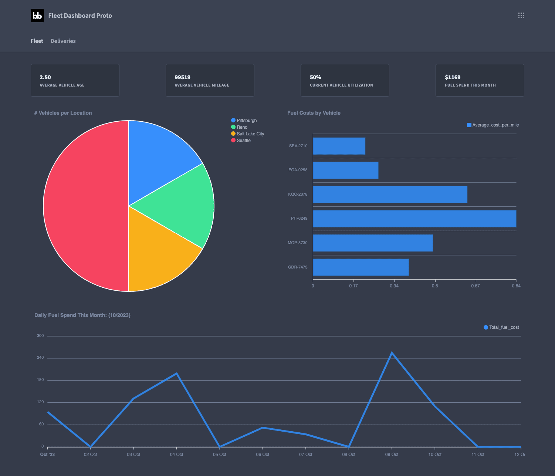Viewport: 555px width, 476px height.
Task: Click the '99519' mileage value
Action: [x=183, y=77]
